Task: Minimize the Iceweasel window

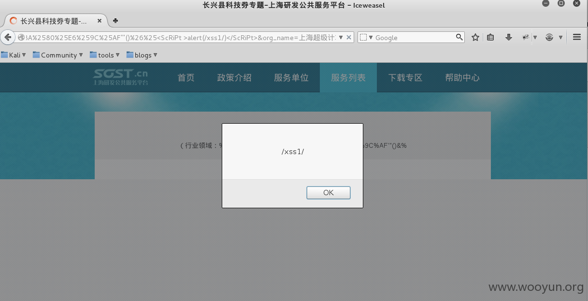Action: 546,3
